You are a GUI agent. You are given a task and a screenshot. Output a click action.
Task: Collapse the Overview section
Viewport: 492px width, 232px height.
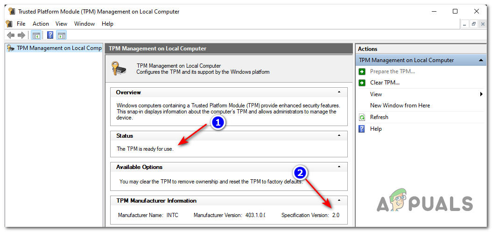tap(339, 92)
